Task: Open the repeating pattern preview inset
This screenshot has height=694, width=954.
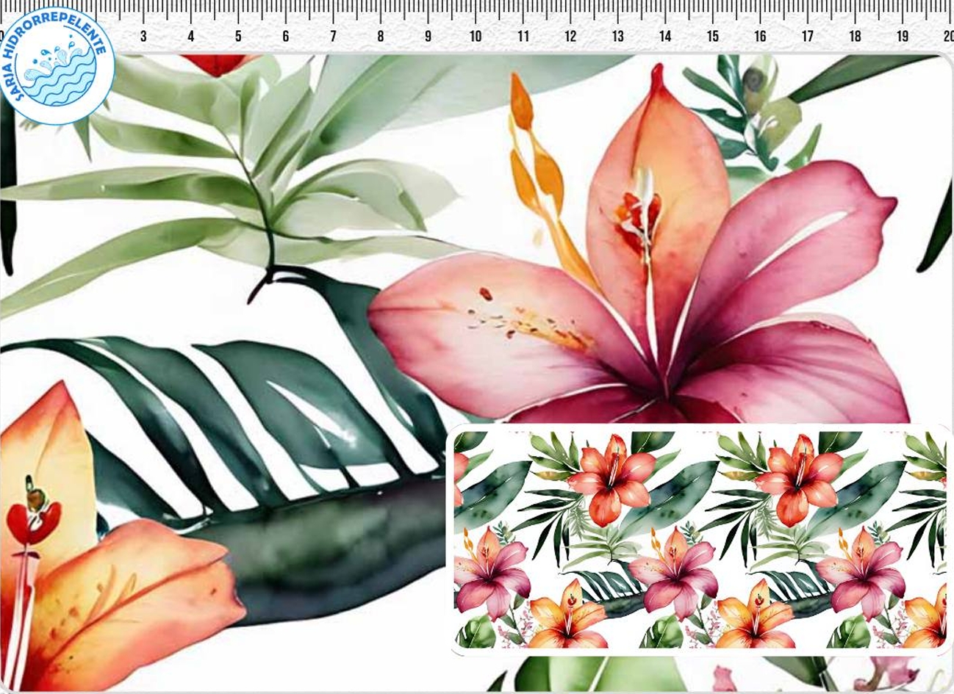Action: pos(698,540)
